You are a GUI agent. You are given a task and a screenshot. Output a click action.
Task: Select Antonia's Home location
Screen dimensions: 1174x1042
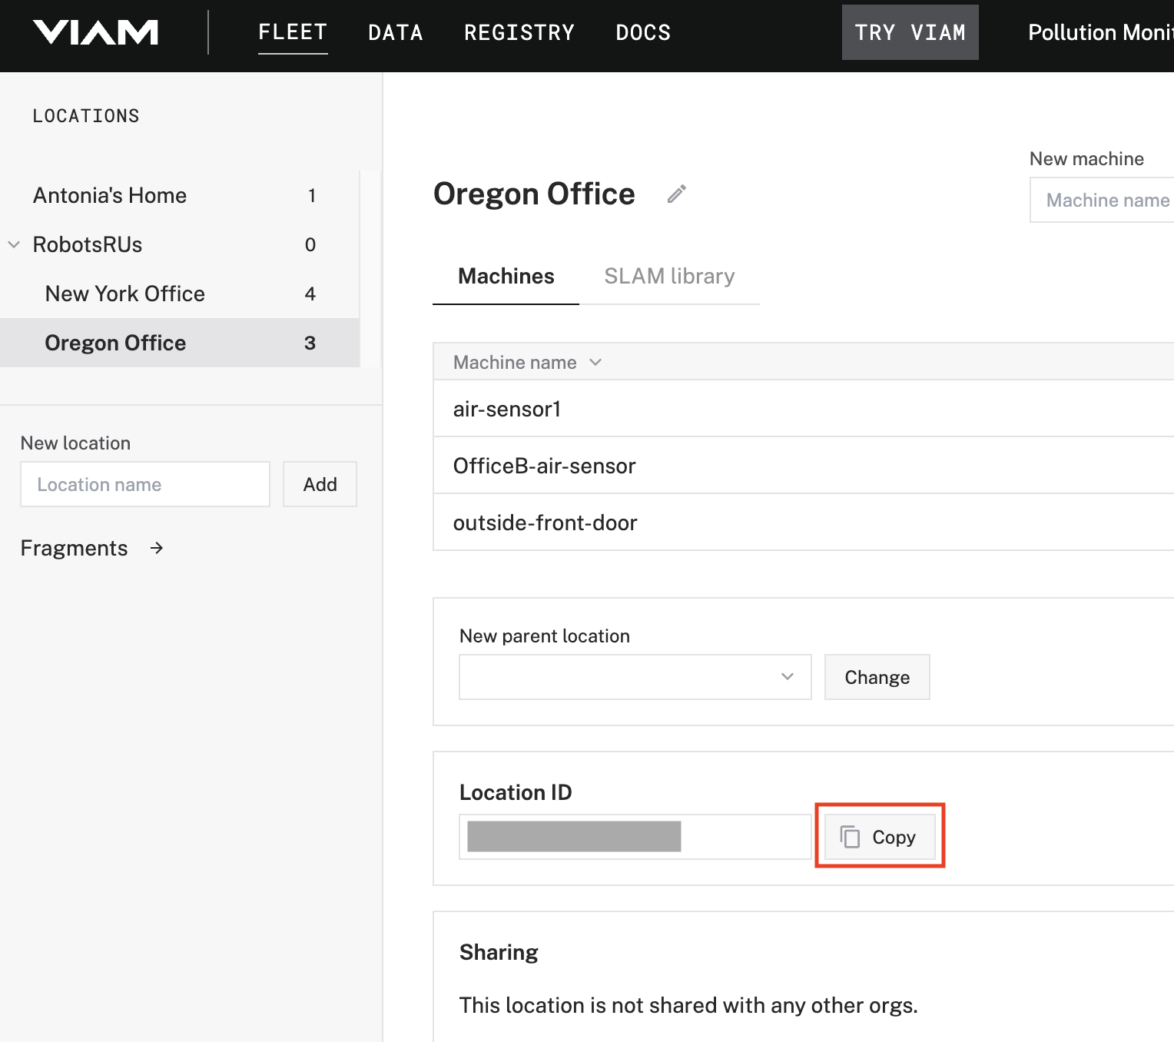pyautogui.click(x=110, y=196)
